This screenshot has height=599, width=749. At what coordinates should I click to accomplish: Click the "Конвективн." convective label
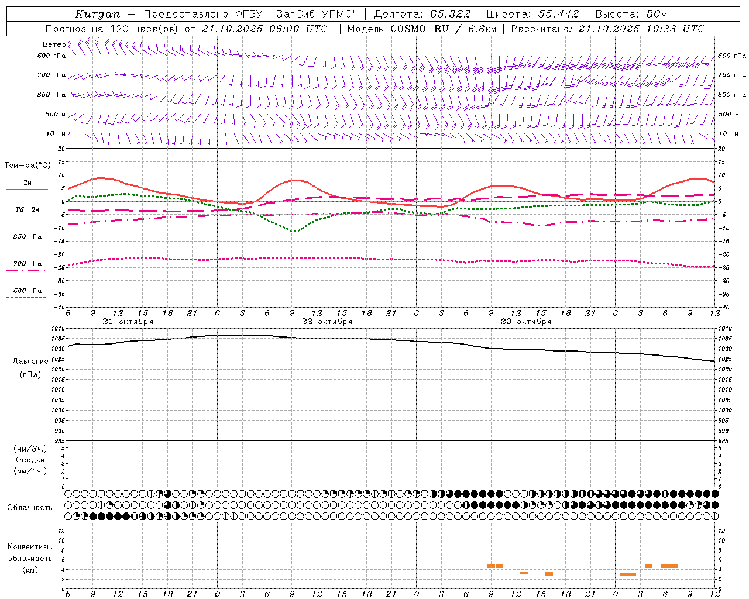[30, 547]
